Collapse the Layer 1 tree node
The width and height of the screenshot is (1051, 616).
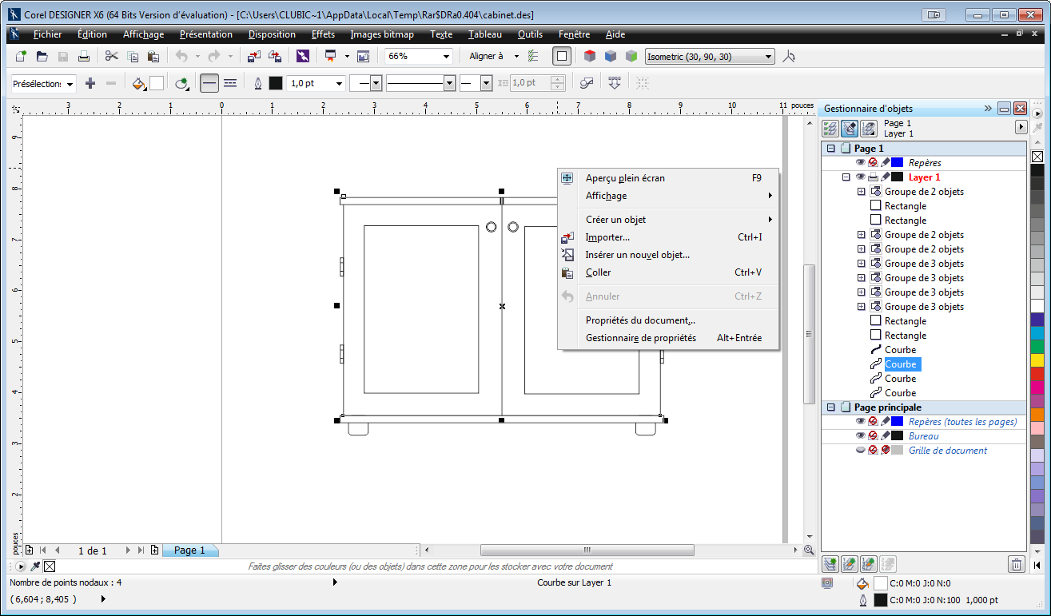[x=846, y=177]
